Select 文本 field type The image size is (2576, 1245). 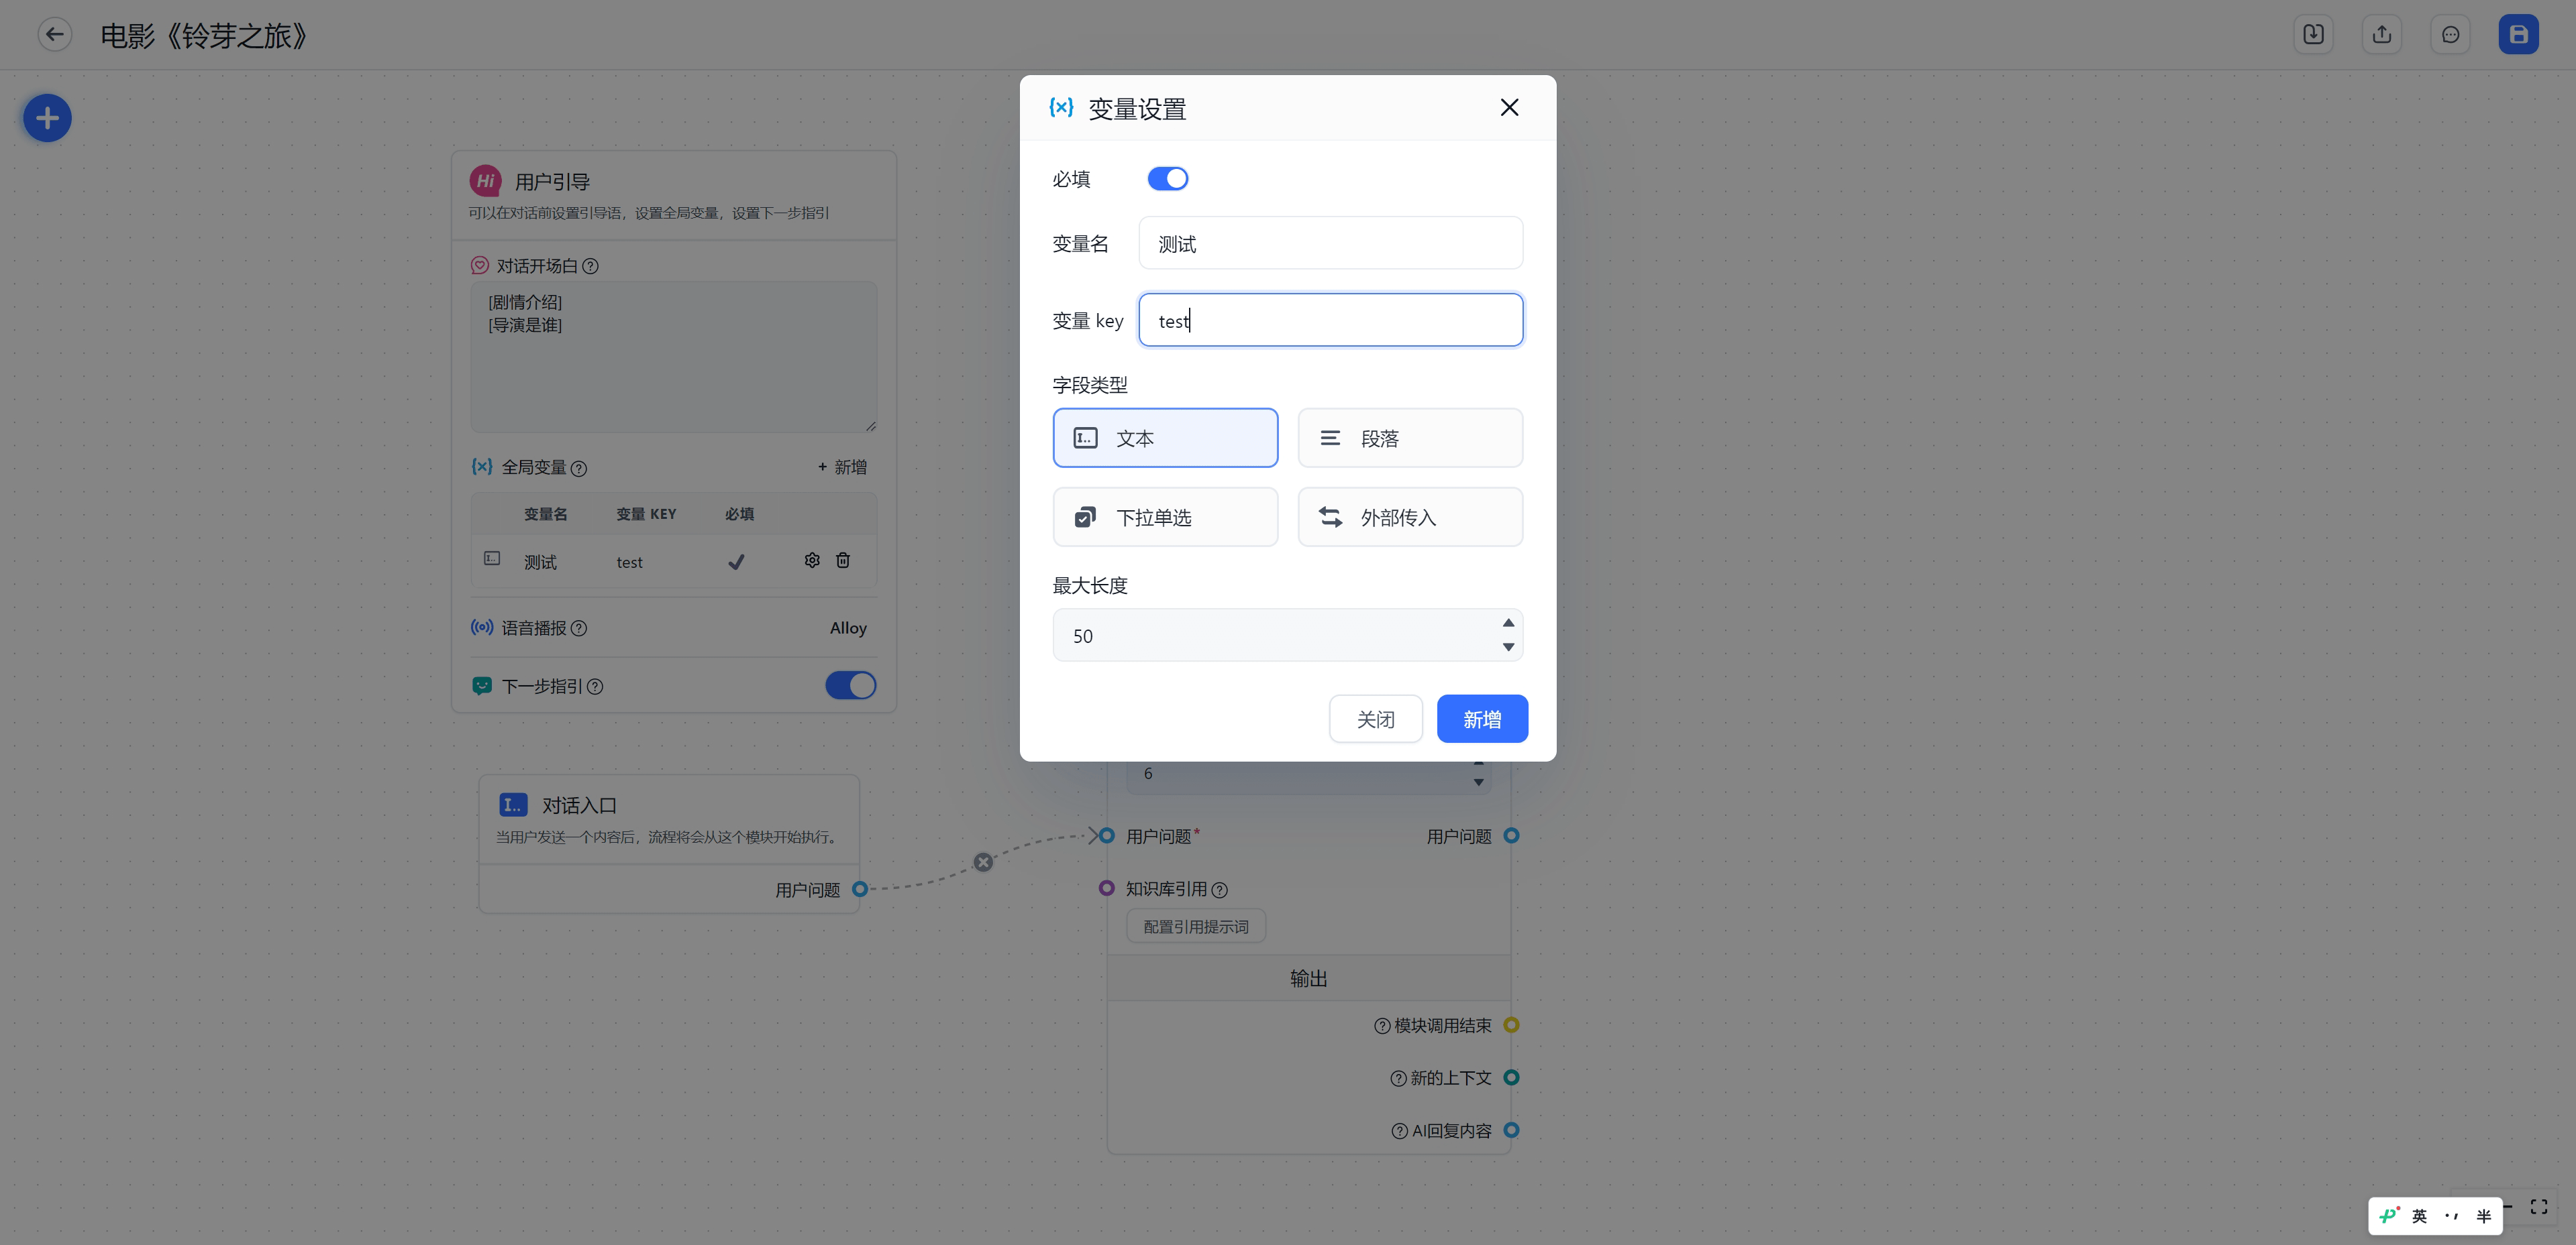pos(1165,438)
